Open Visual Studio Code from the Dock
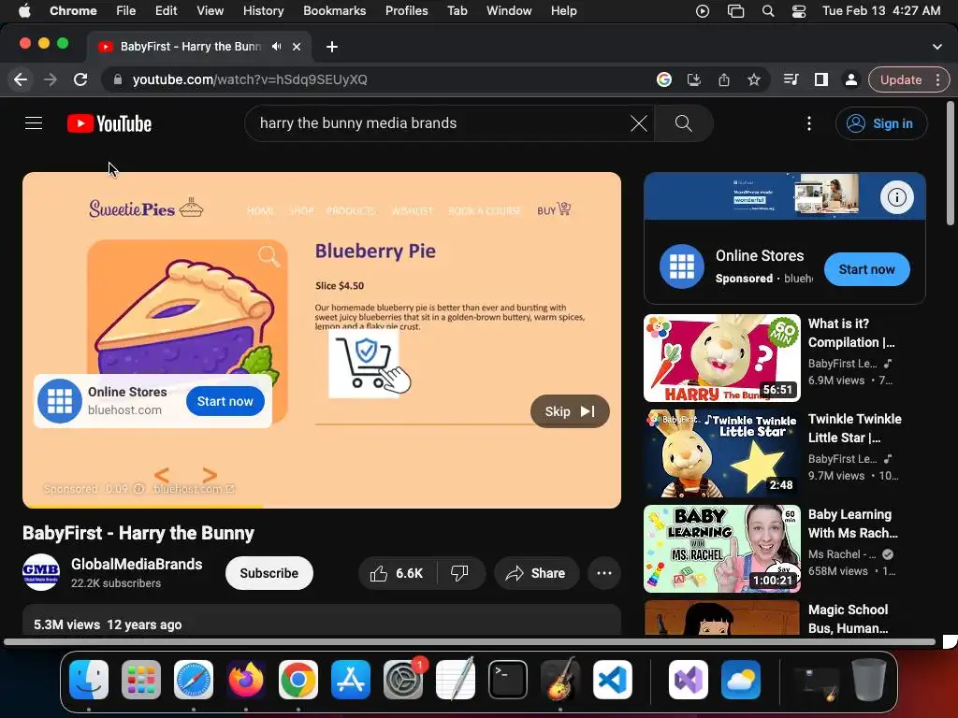Viewport: 958px width, 718px height. [x=613, y=680]
